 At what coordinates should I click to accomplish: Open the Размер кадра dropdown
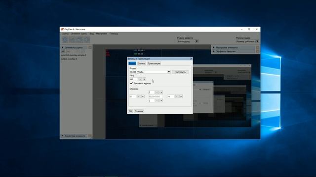(247, 41)
